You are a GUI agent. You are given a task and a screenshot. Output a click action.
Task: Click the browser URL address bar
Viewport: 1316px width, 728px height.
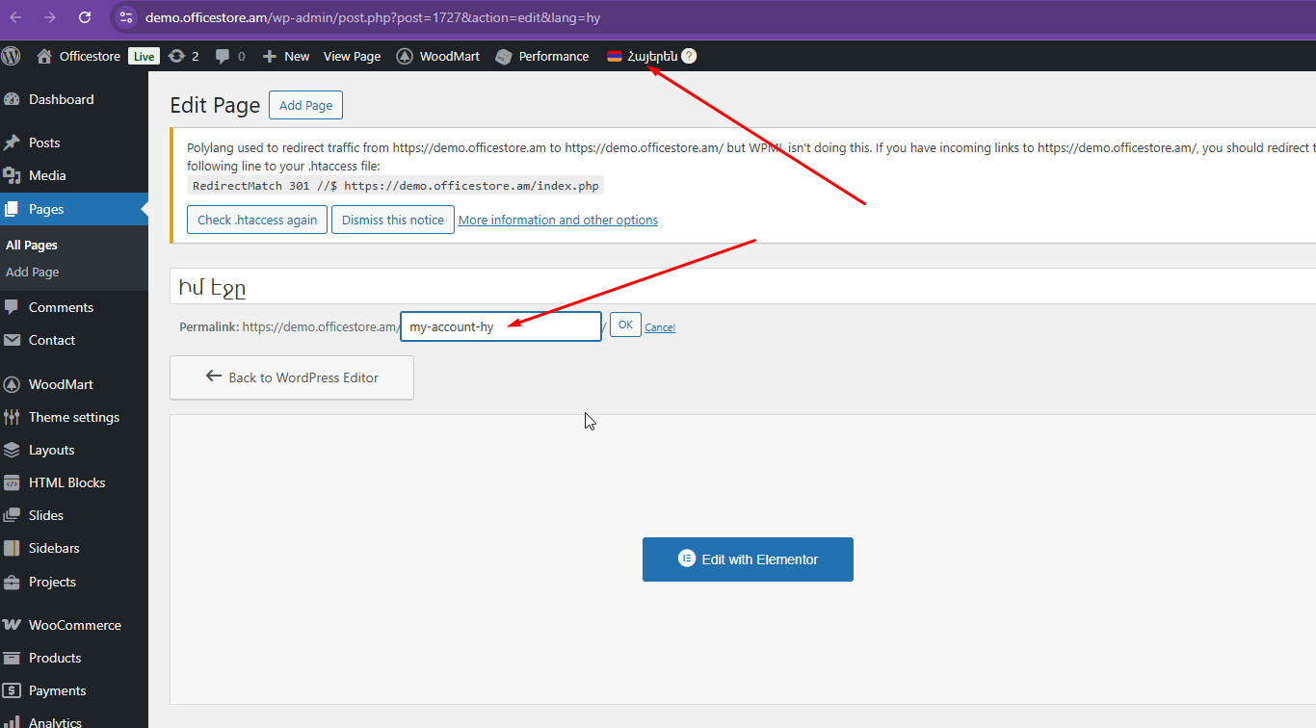(713, 17)
